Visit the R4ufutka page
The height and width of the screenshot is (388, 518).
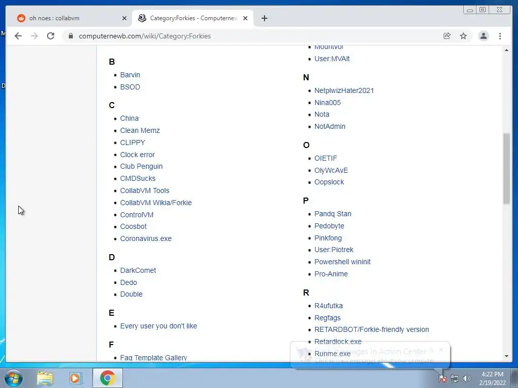pyautogui.click(x=328, y=306)
